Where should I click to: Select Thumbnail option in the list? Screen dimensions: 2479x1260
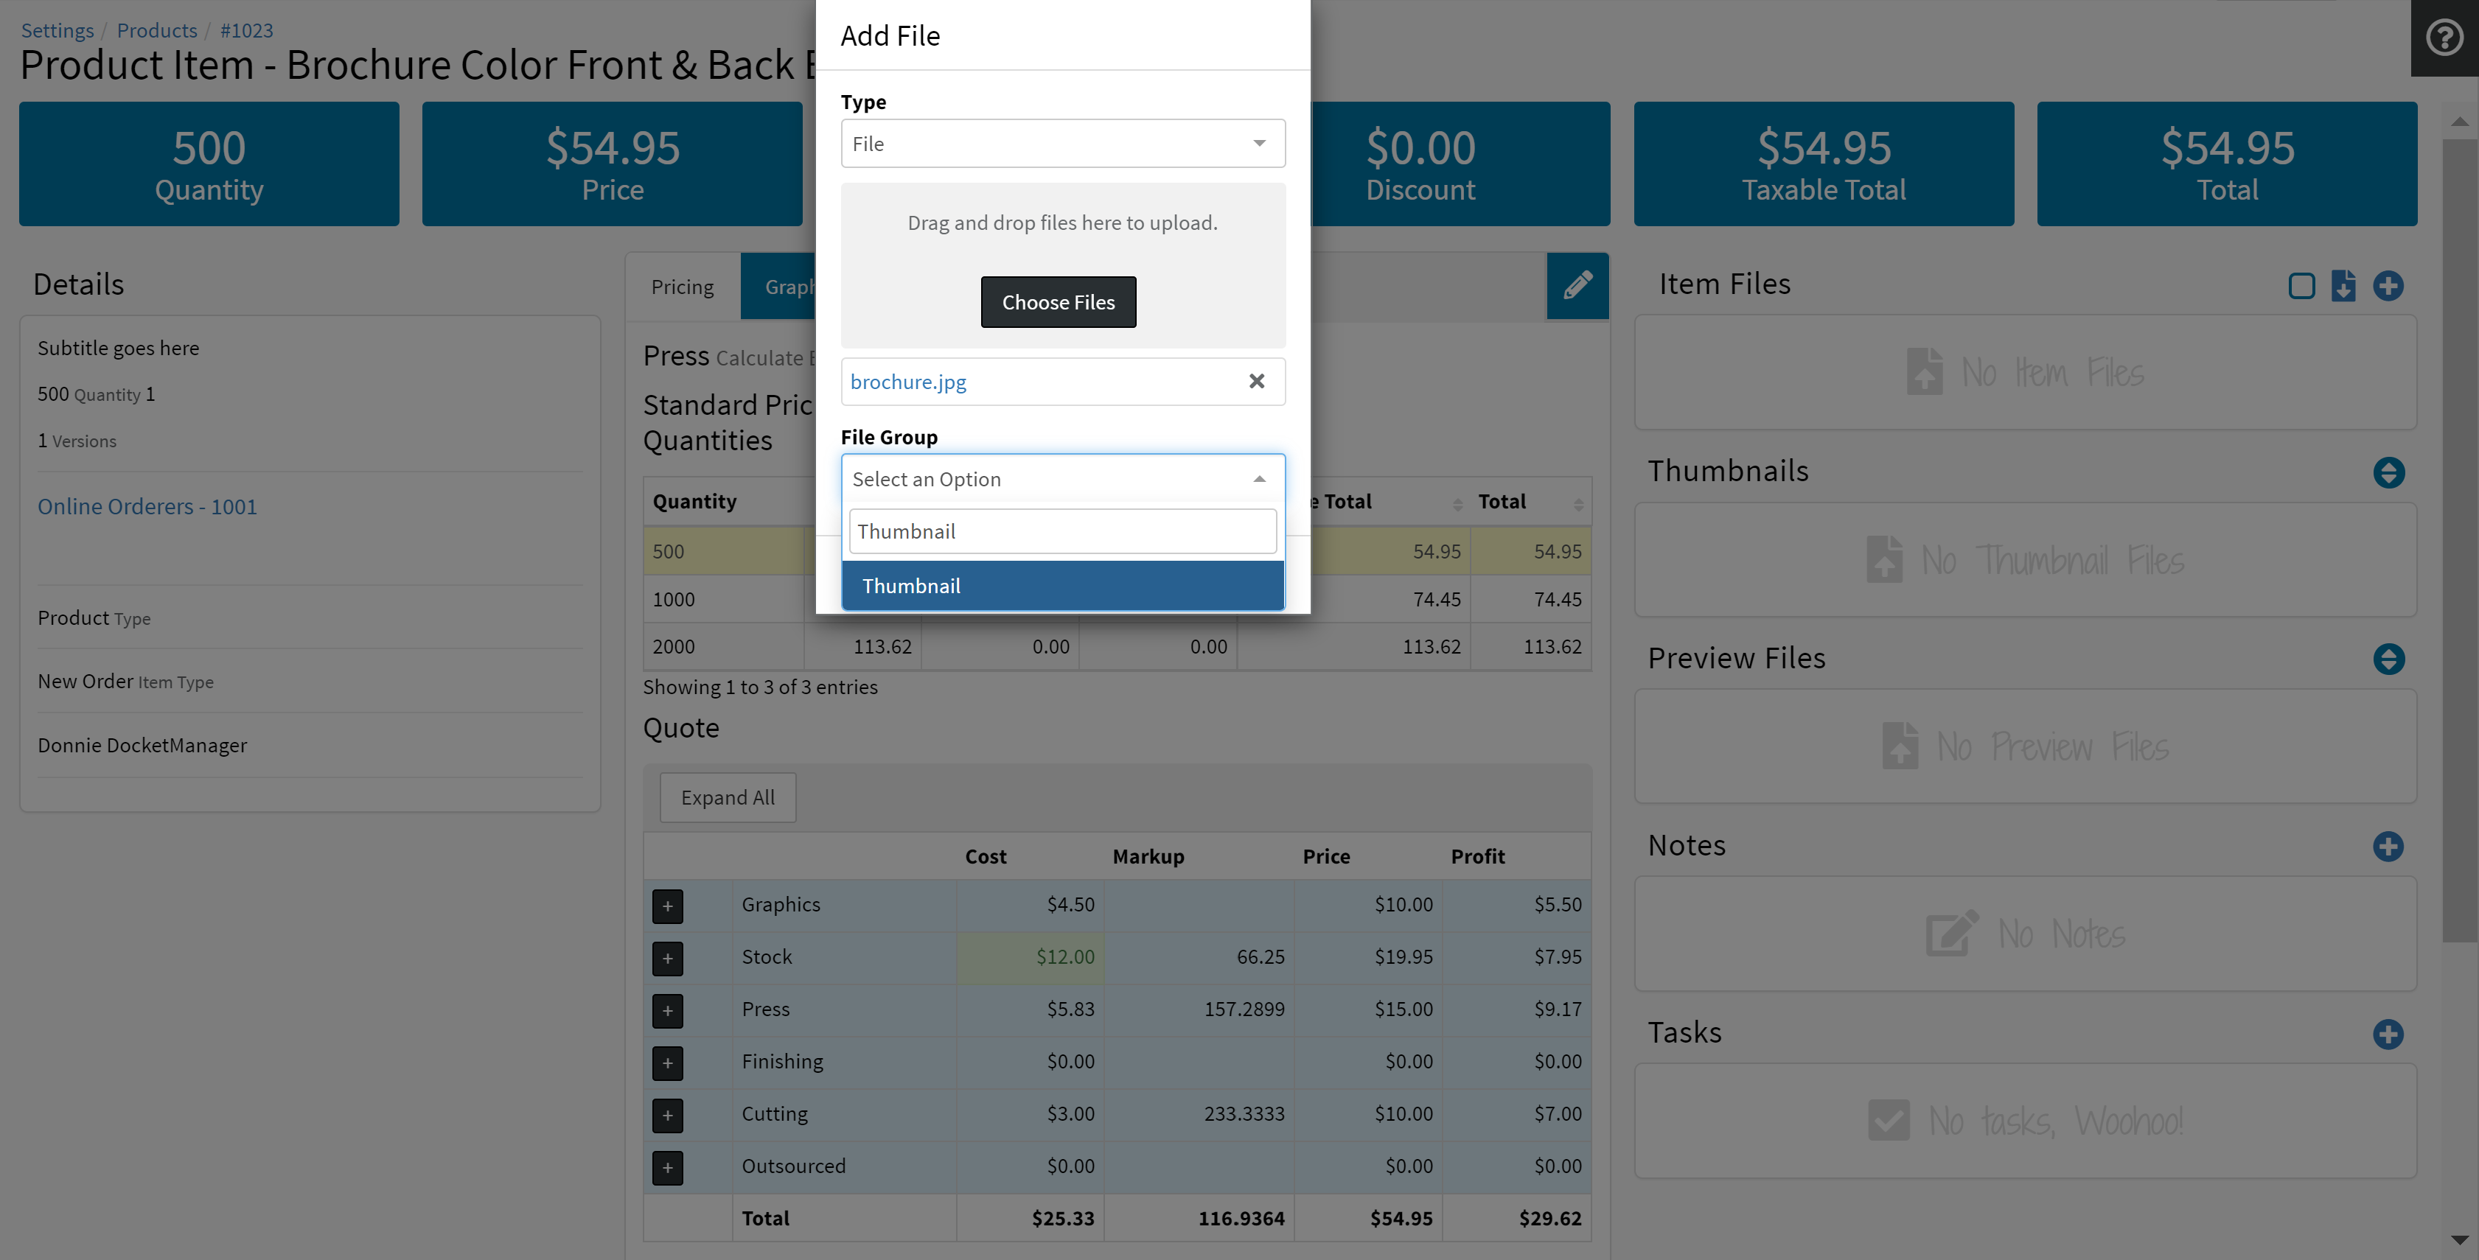1061,586
